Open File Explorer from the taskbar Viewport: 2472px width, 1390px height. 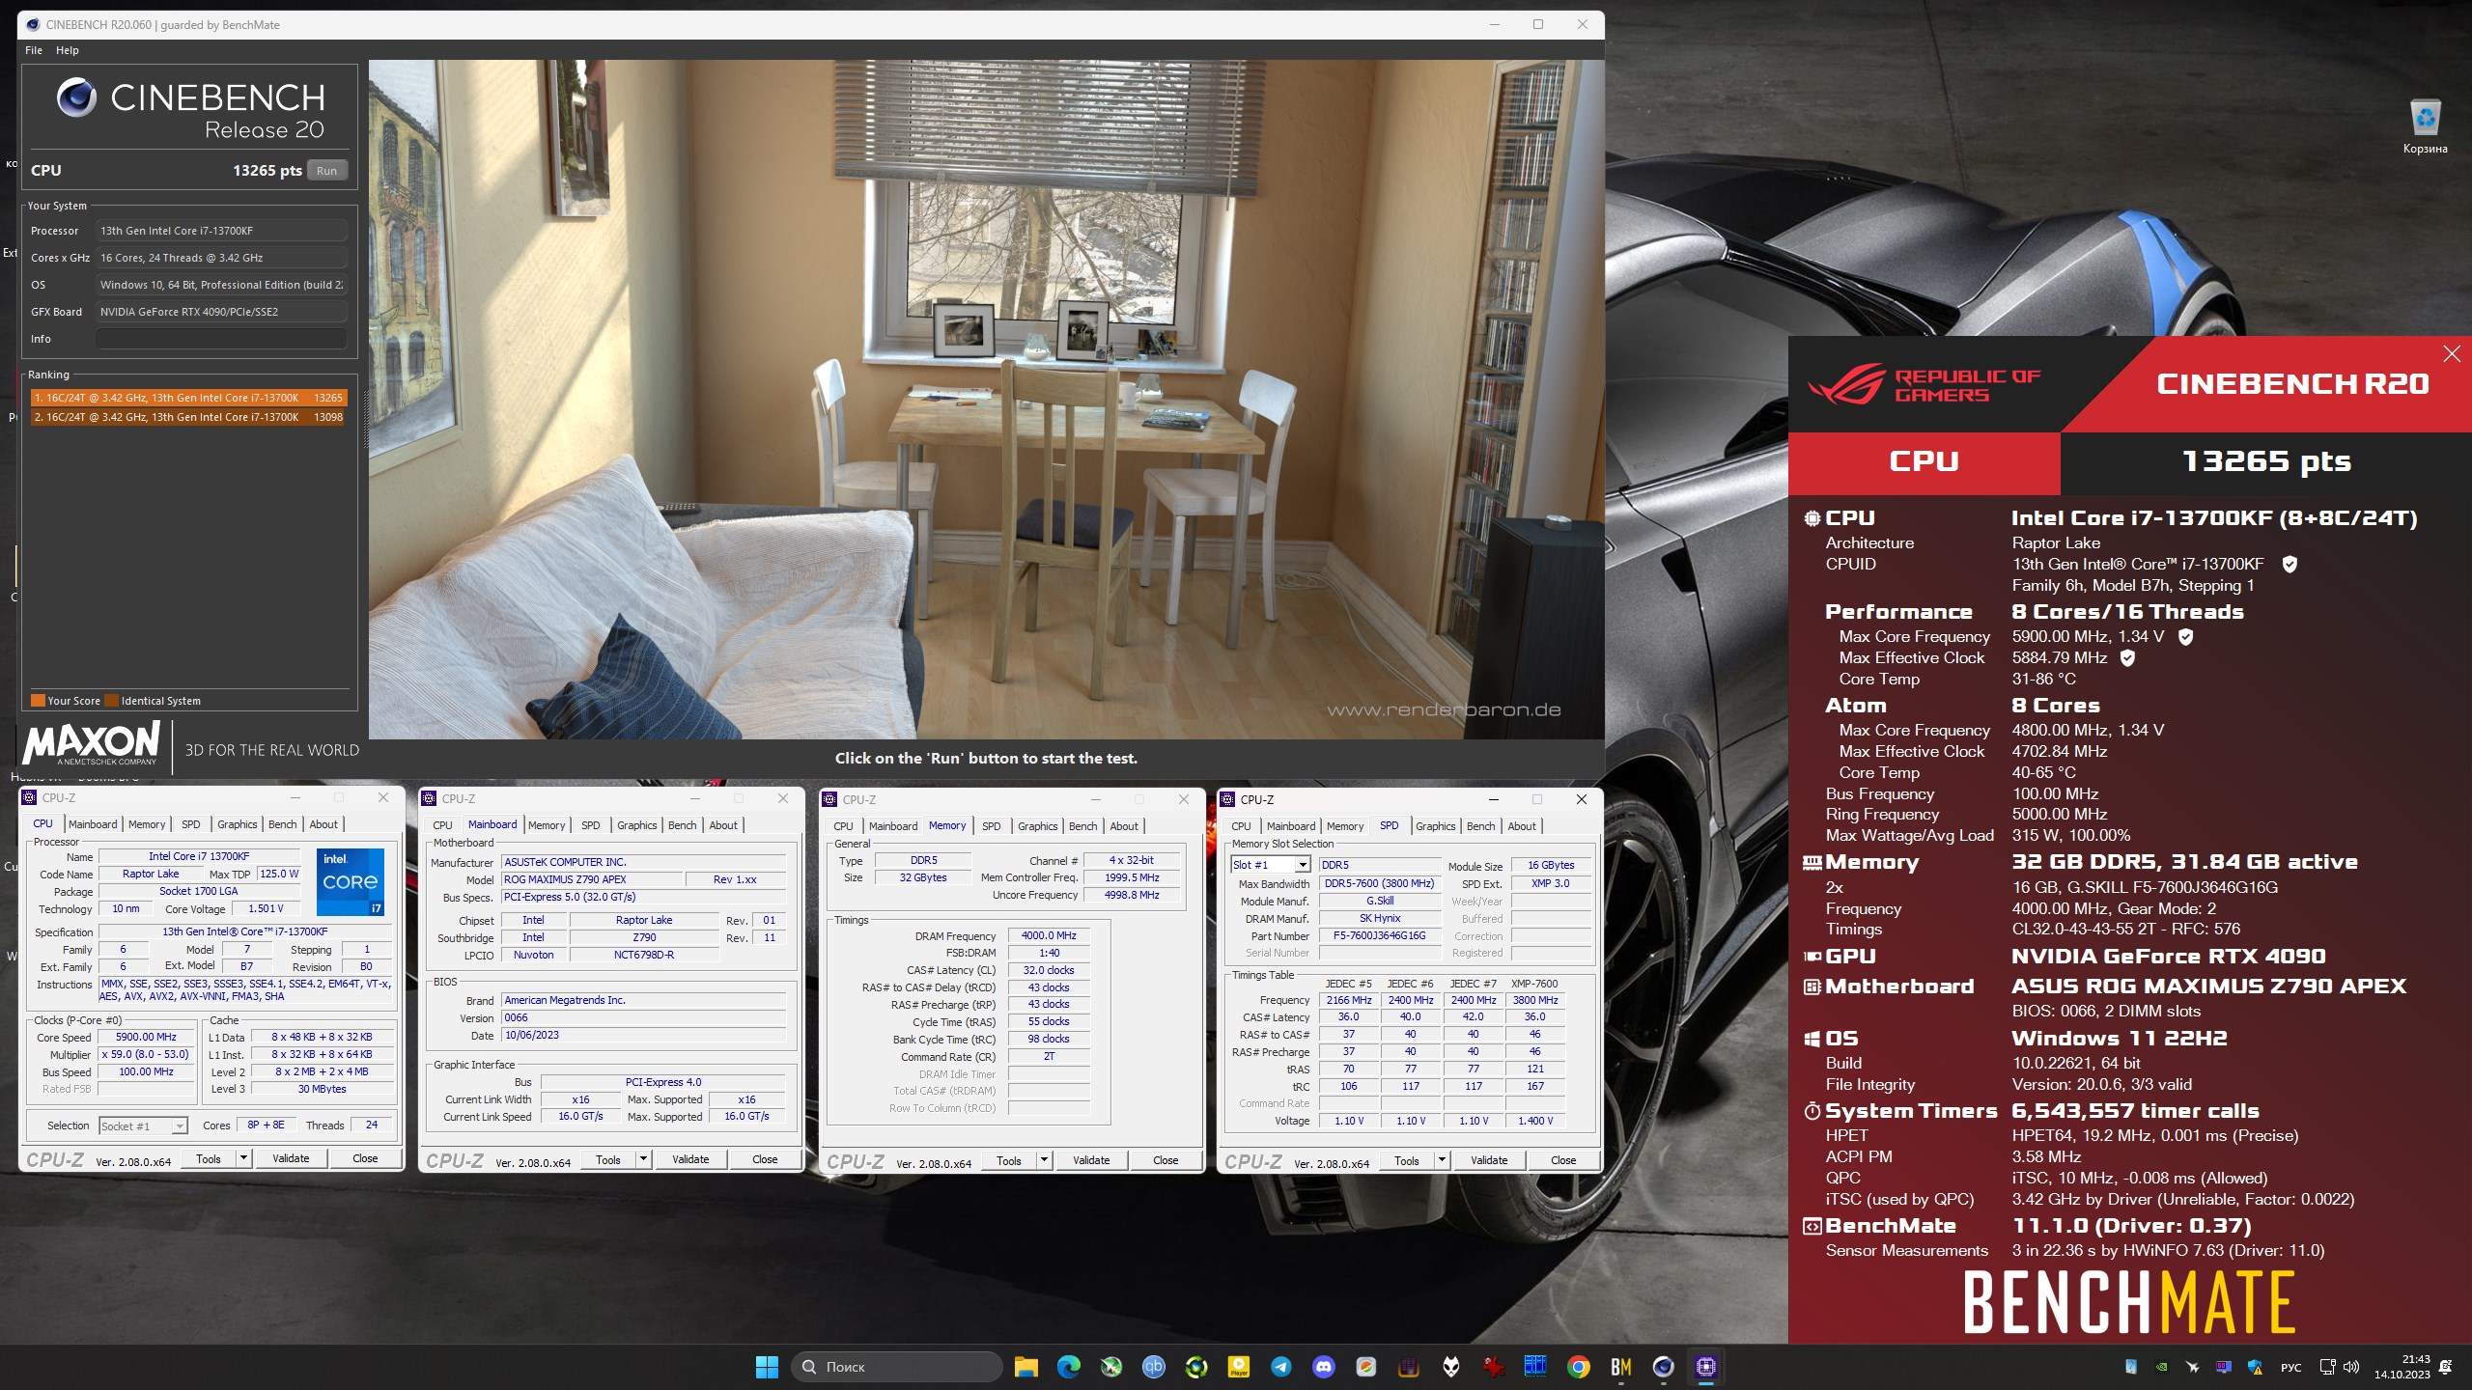pos(1025,1367)
